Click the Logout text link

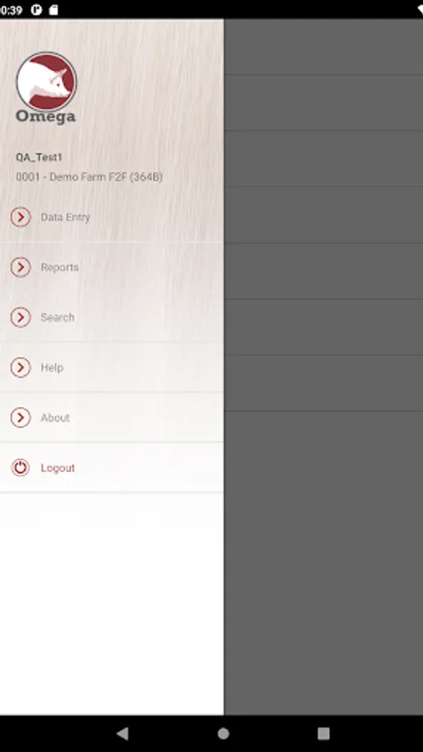(x=58, y=468)
